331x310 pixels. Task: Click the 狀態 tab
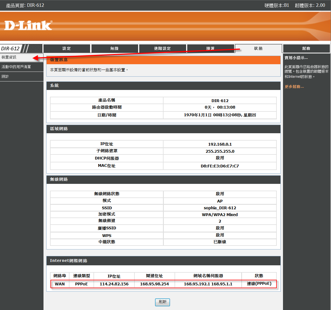pos(258,48)
